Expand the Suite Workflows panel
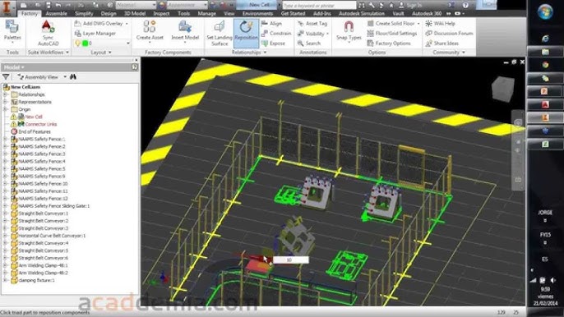The width and height of the screenshot is (564, 317). [x=49, y=53]
